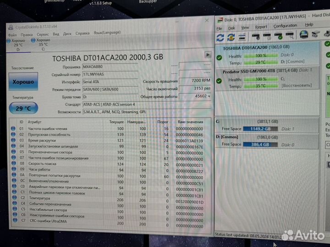
Task: Click the blue status dot for attribute C2 Температура
Action: [15, 197]
